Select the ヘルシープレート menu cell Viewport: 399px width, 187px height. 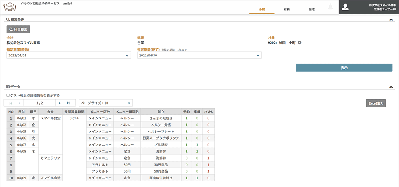point(161,131)
